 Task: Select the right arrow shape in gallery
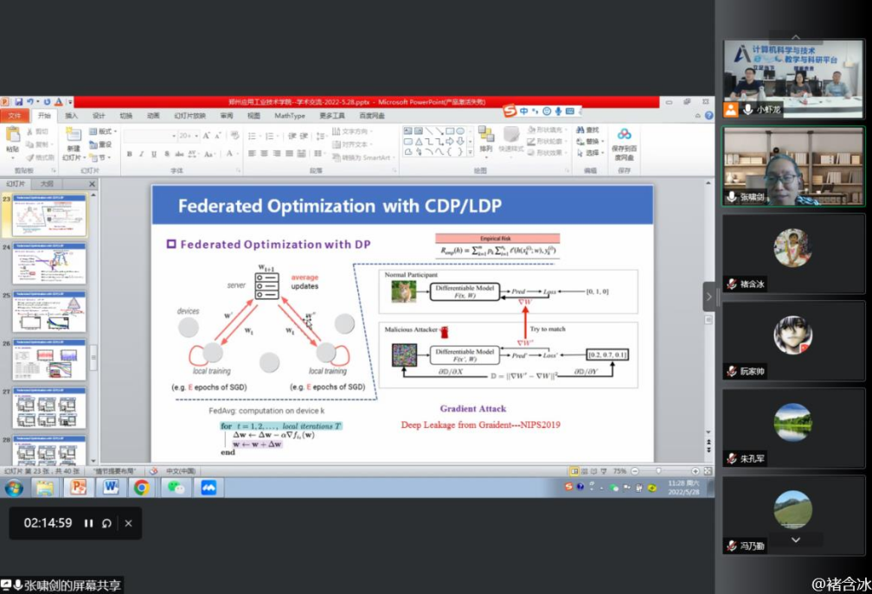pyautogui.click(x=450, y=142)
